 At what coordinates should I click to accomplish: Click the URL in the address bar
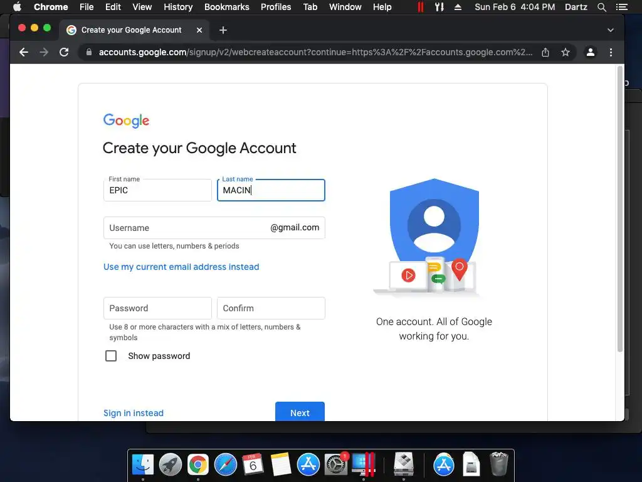pos(315,52)
